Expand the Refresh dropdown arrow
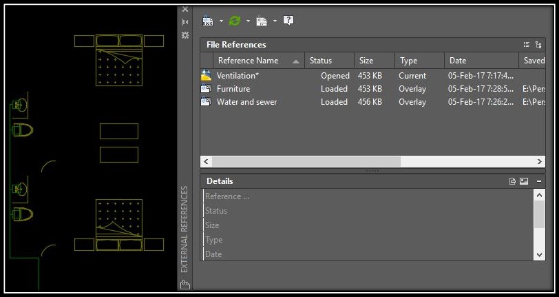 click(248, 21)
